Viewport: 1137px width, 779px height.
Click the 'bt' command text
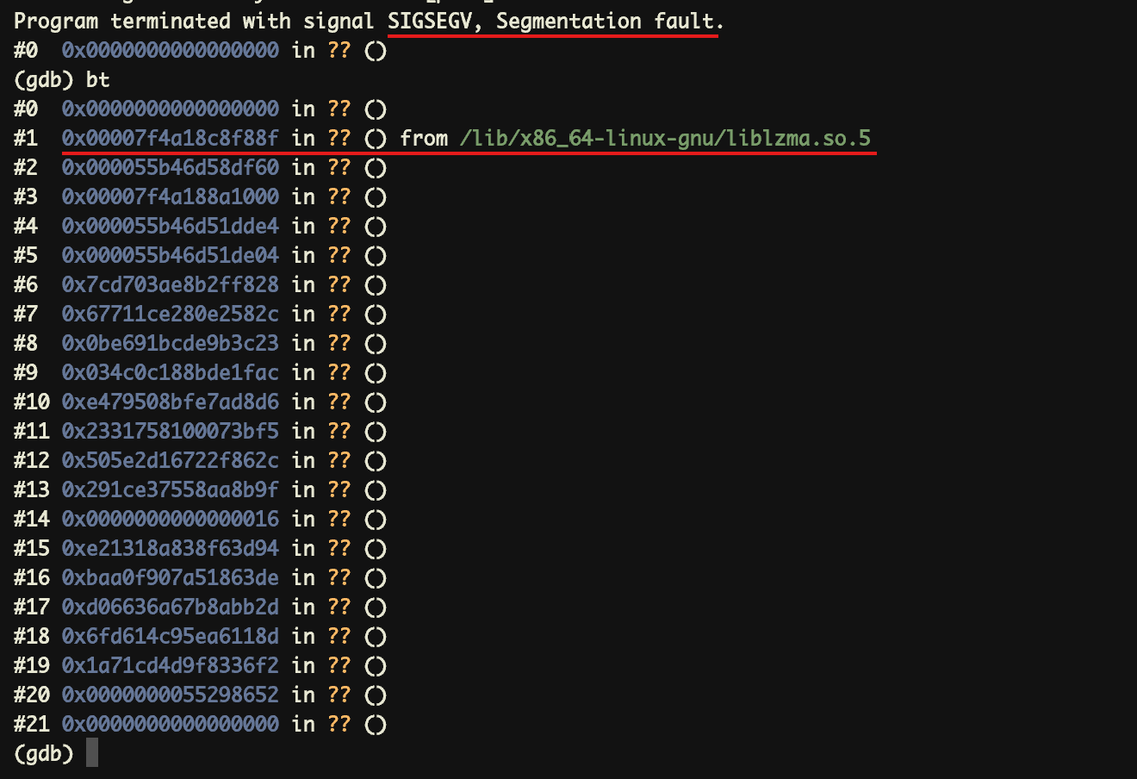(97, 79)
